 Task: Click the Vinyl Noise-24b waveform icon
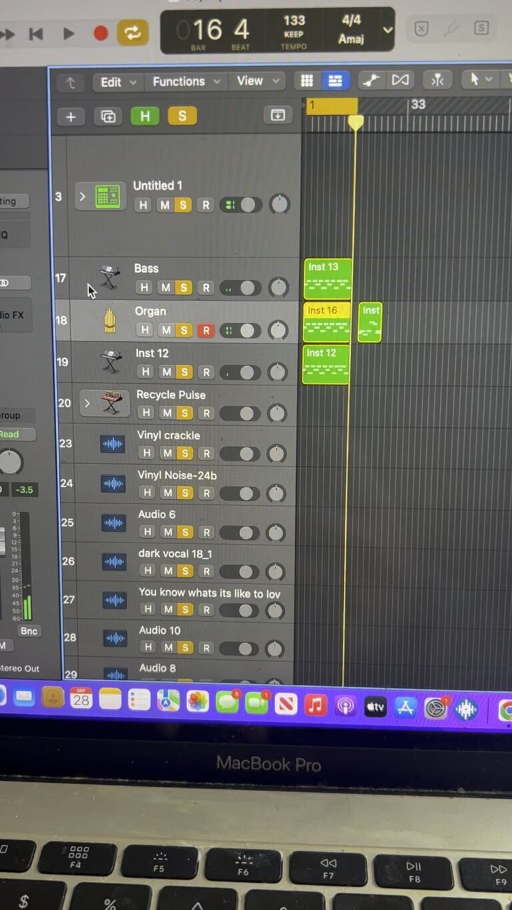113,484
